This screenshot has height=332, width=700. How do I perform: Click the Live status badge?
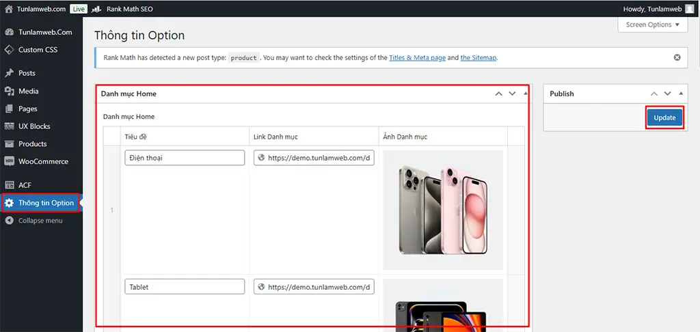pyautogui.click(x=78, y=9)
